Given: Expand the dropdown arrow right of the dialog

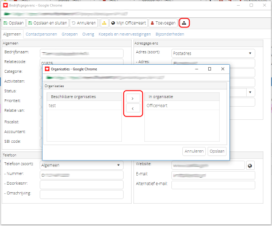Looking at the screenshot, I should (x=250, y=92).
